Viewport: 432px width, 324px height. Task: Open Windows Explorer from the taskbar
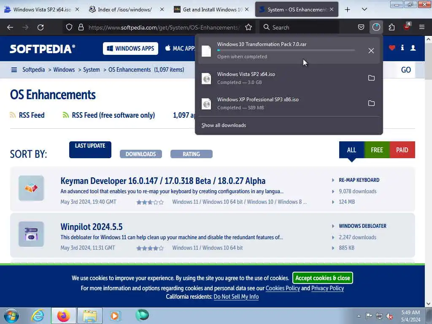click(x=90, y=316)
